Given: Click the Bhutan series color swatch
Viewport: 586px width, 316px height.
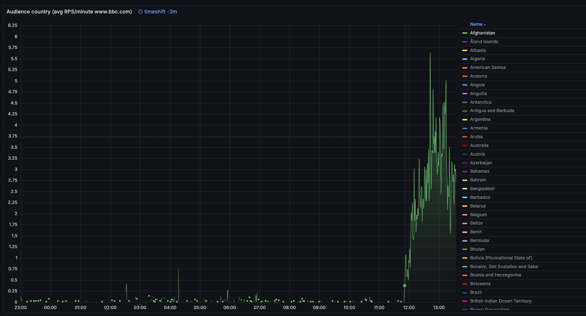Looking at the screenshot, I should click(x=465, y=249).
